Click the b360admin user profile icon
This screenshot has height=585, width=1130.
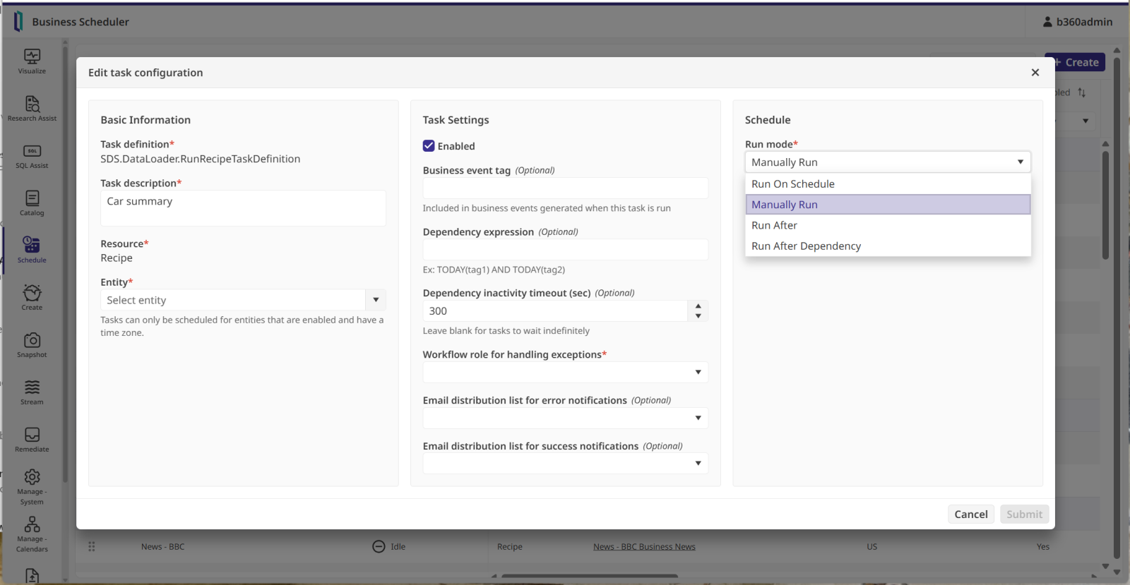(1047, 22)
